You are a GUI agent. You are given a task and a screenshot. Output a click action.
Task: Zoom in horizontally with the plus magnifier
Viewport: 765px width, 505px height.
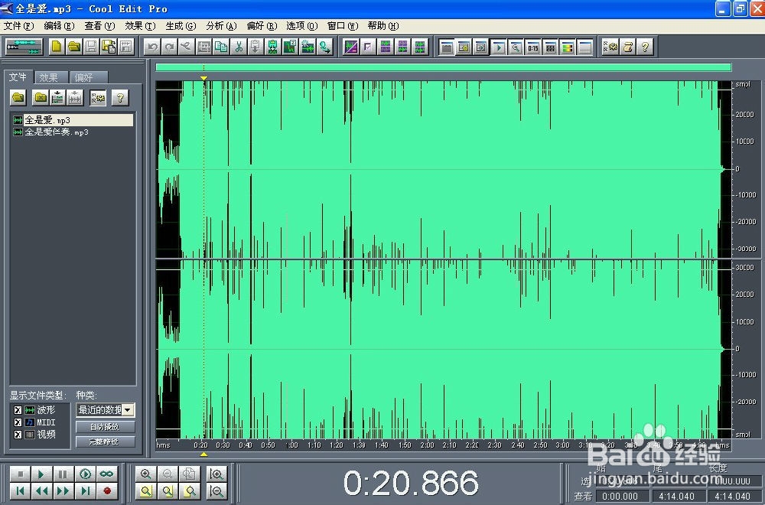[146, 474]
